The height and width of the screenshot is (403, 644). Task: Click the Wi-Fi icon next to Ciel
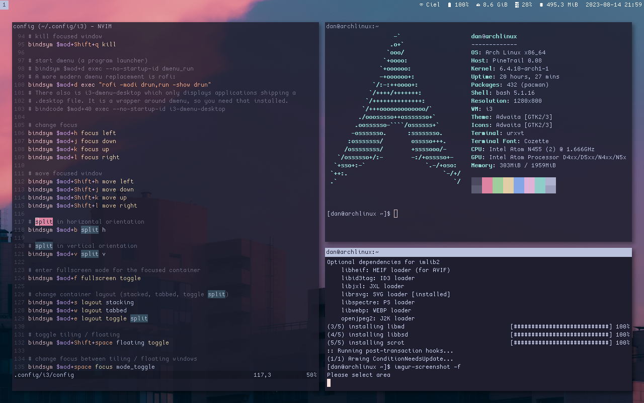[x=421, y=5]
